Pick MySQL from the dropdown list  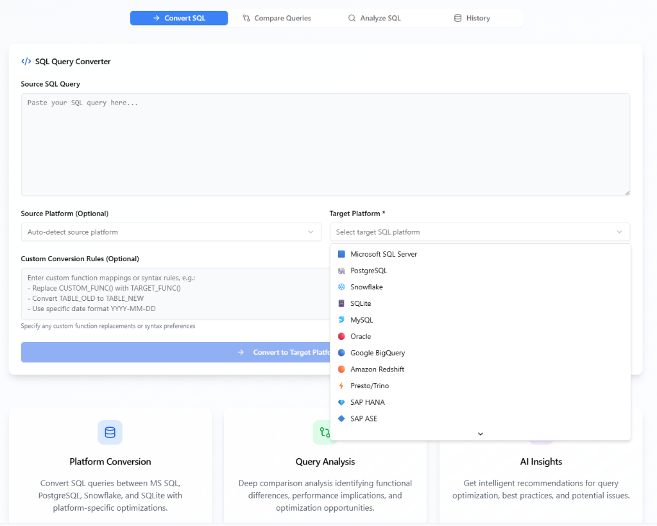coord(480,320)
